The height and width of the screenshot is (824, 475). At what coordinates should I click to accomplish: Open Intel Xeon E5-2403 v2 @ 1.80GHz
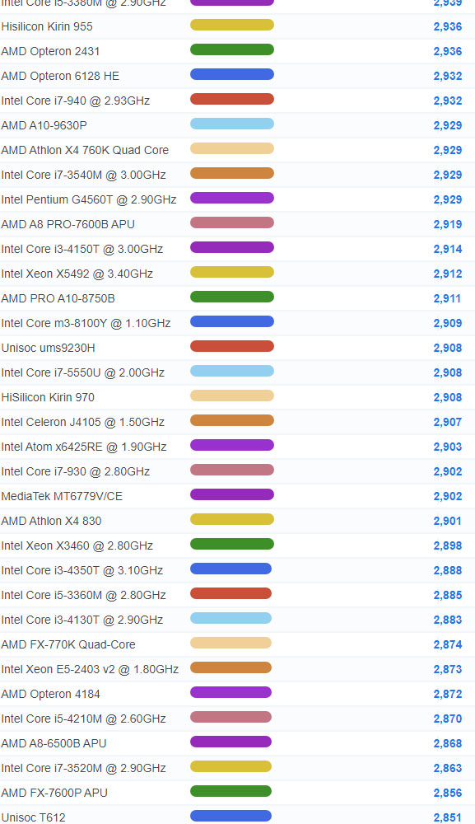90,668
